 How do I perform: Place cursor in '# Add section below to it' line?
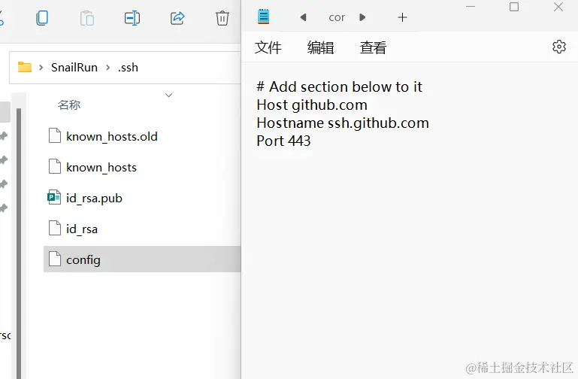click(339, 87)
